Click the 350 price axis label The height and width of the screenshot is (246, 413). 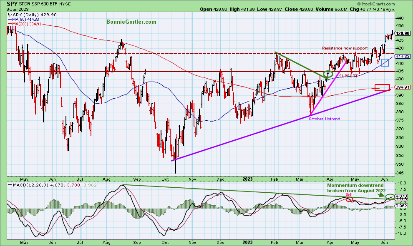pos(400,164)
